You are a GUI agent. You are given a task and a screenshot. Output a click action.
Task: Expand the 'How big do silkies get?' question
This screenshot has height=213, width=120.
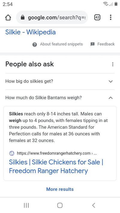60,81
